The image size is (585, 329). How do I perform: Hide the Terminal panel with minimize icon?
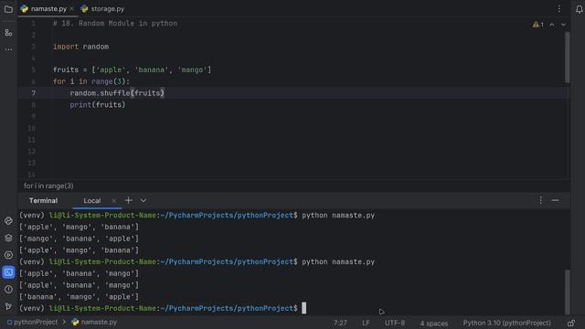(x=555, y=200)
